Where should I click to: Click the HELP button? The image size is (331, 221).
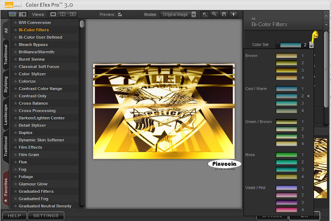point(14,216)
